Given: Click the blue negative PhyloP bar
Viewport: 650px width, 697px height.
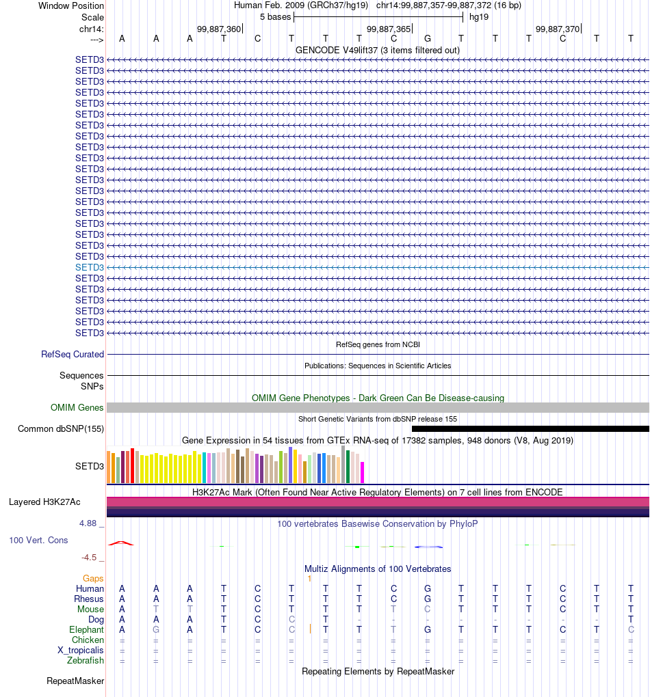Looking at the screenshot, I should tap(428, 547).
